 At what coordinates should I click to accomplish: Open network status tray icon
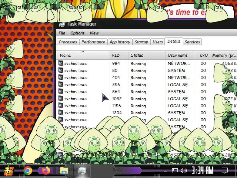pyautogui.click(x=175, y=171)
